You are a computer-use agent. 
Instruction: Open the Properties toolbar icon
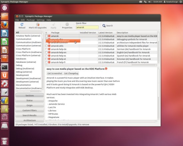pyautogui.click(x=67, y=24)
